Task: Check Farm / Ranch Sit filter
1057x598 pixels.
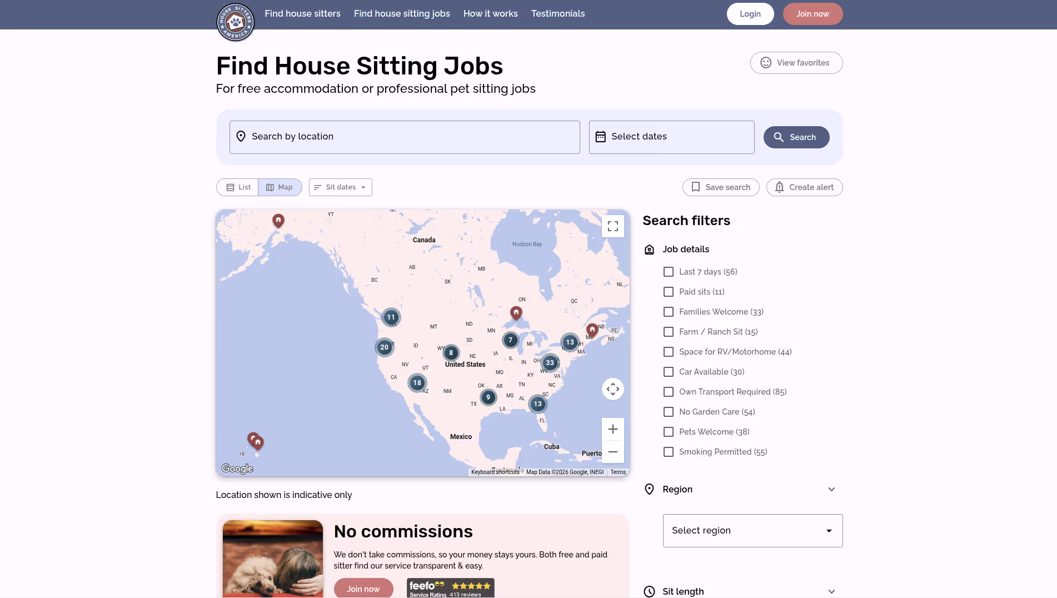Action: [x=669, y=332]
